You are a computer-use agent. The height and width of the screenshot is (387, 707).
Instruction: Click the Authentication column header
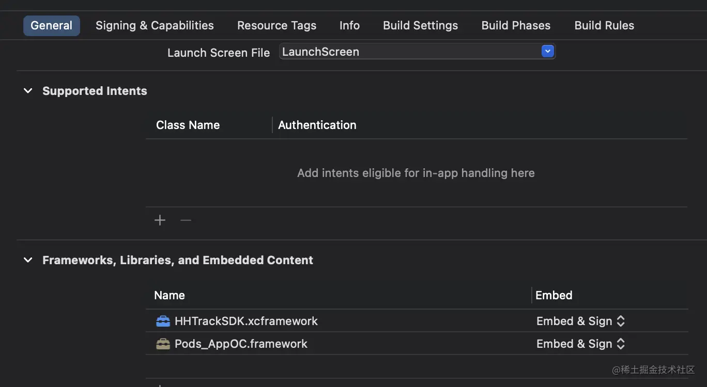(317, 125)
